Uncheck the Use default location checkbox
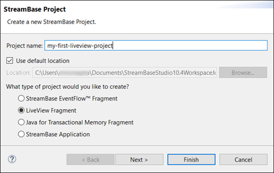274x173 pixels. tap(10, 61)
